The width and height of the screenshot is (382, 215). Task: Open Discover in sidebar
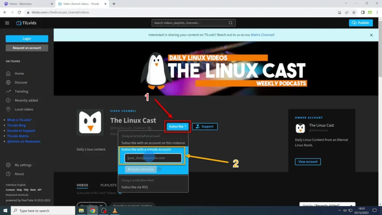[x=21, y=82]
